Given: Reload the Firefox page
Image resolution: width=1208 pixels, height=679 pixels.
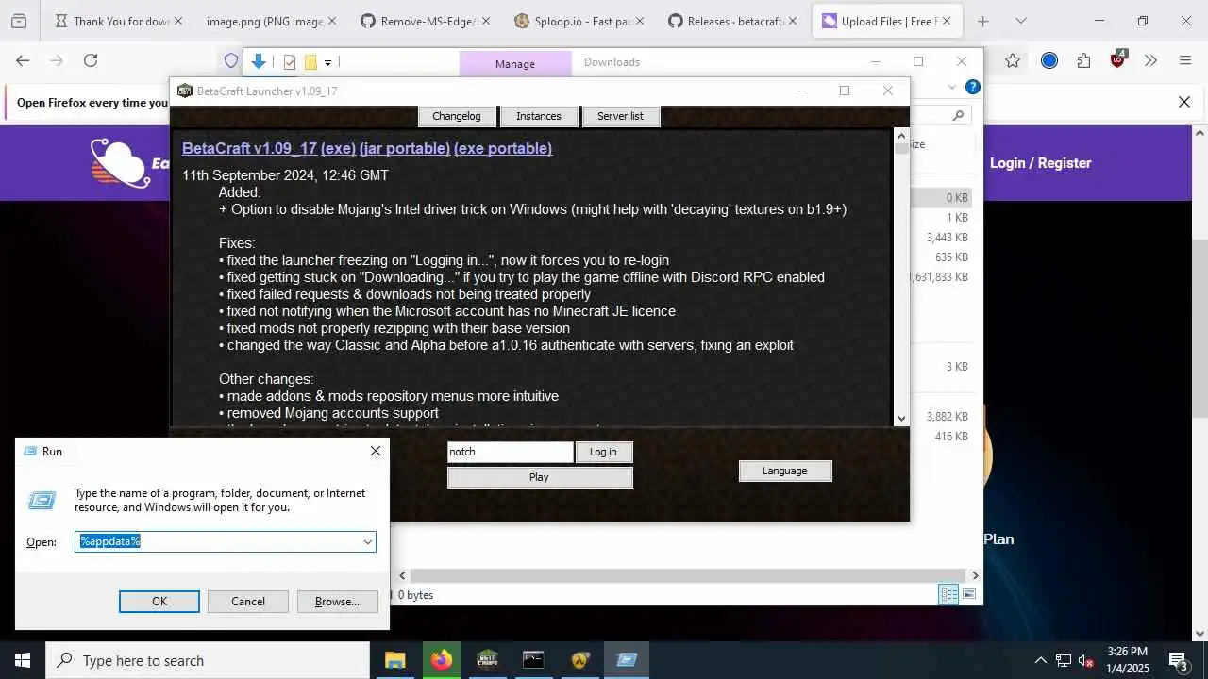Looking at the screenshot, I should click(x=91, y=60).
